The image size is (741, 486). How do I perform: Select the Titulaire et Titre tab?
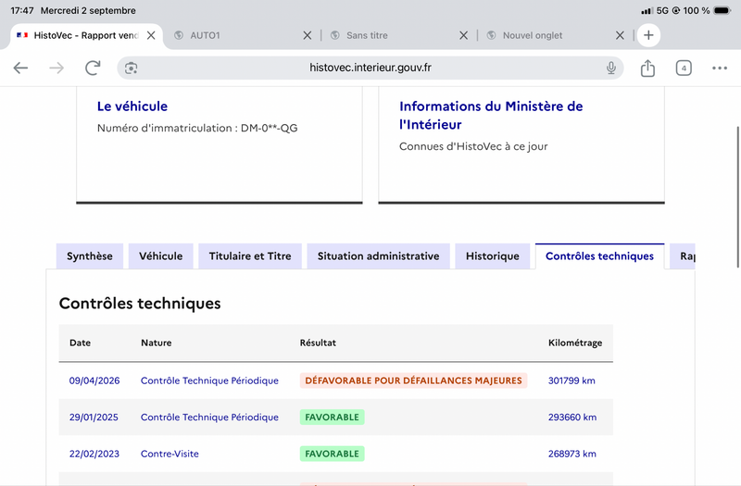(250, 256)
